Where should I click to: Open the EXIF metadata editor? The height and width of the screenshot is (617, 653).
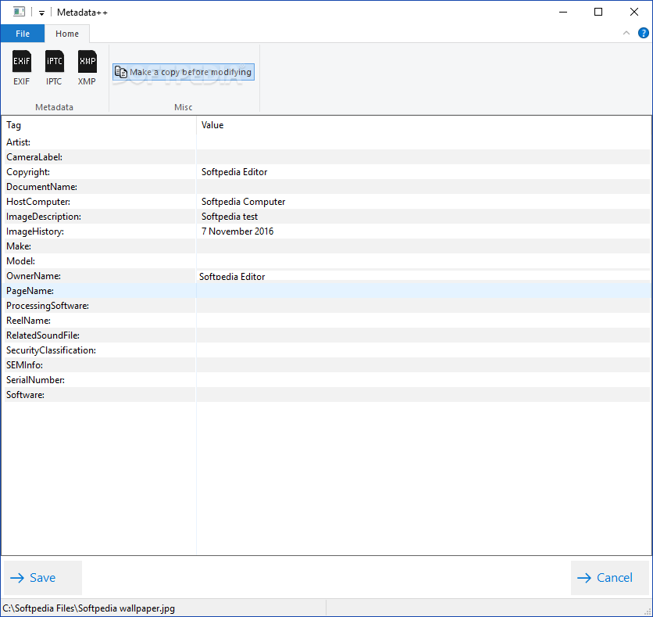[x=21, y=68]
